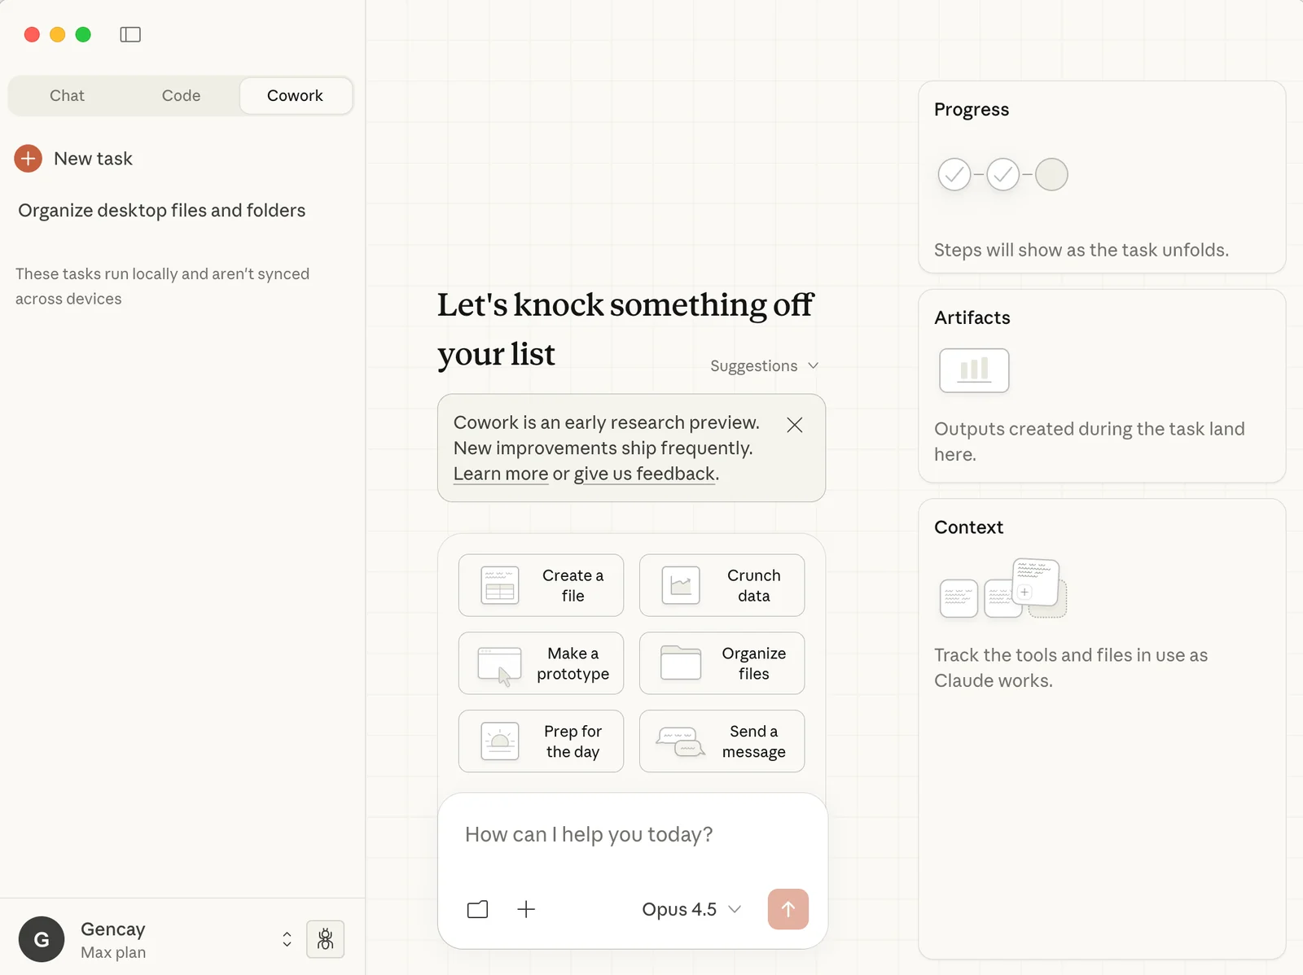Click the first checked progress step
The height and width of the screenshot is (975, 1303).
(954, 174)
